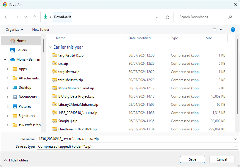
Task: Click the Hide Folders toggle
Action: click(16, 160)
